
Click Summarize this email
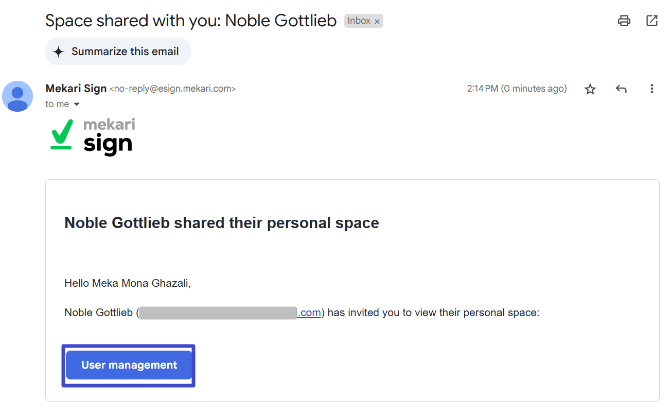coord(118,51)
